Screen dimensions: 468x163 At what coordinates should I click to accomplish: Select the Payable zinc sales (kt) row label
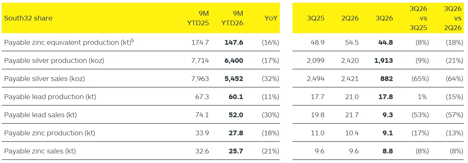[x=40, y=151]
